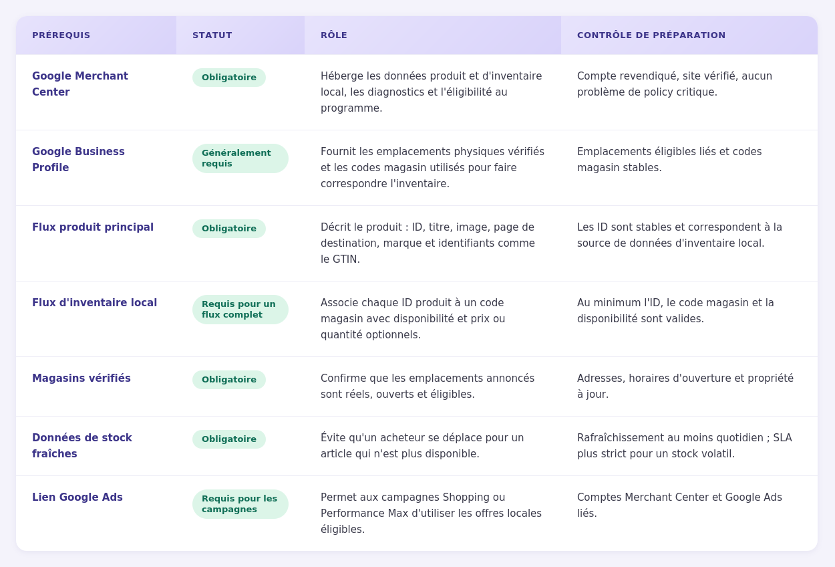Click the Obligatoire badge for Flux produit principal

click(229, 229)
